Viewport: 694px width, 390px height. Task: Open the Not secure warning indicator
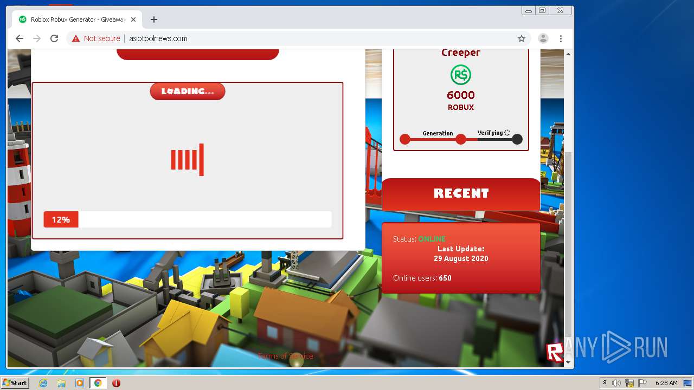pyautogui.click(x=96, y=38)
